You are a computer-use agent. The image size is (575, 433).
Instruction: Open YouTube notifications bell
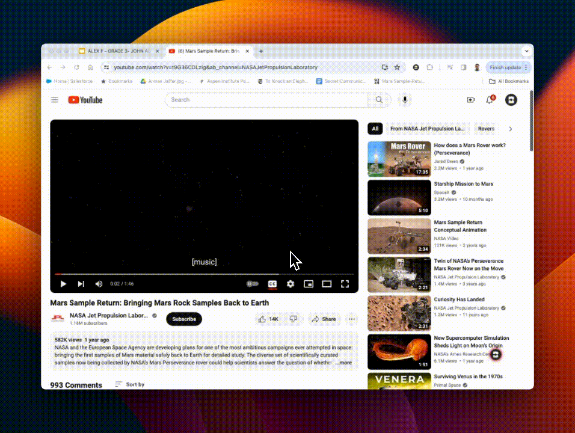click(490, 100)
